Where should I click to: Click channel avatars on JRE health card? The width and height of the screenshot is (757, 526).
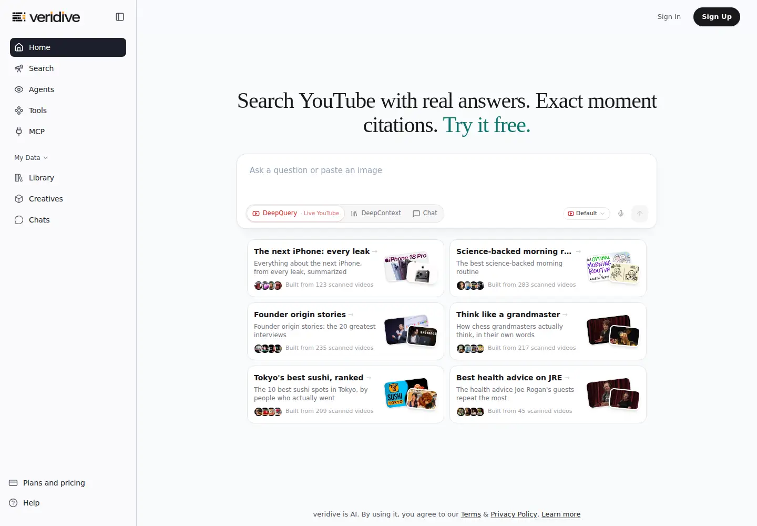tap(470, 411)
